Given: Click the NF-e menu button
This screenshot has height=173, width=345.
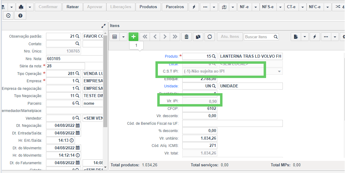Looking at the screenshot, I should point(244,7).
